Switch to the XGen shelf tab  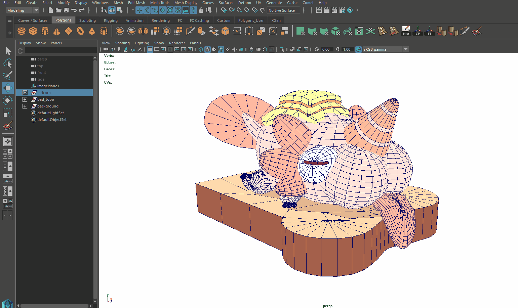click(276, 20)
